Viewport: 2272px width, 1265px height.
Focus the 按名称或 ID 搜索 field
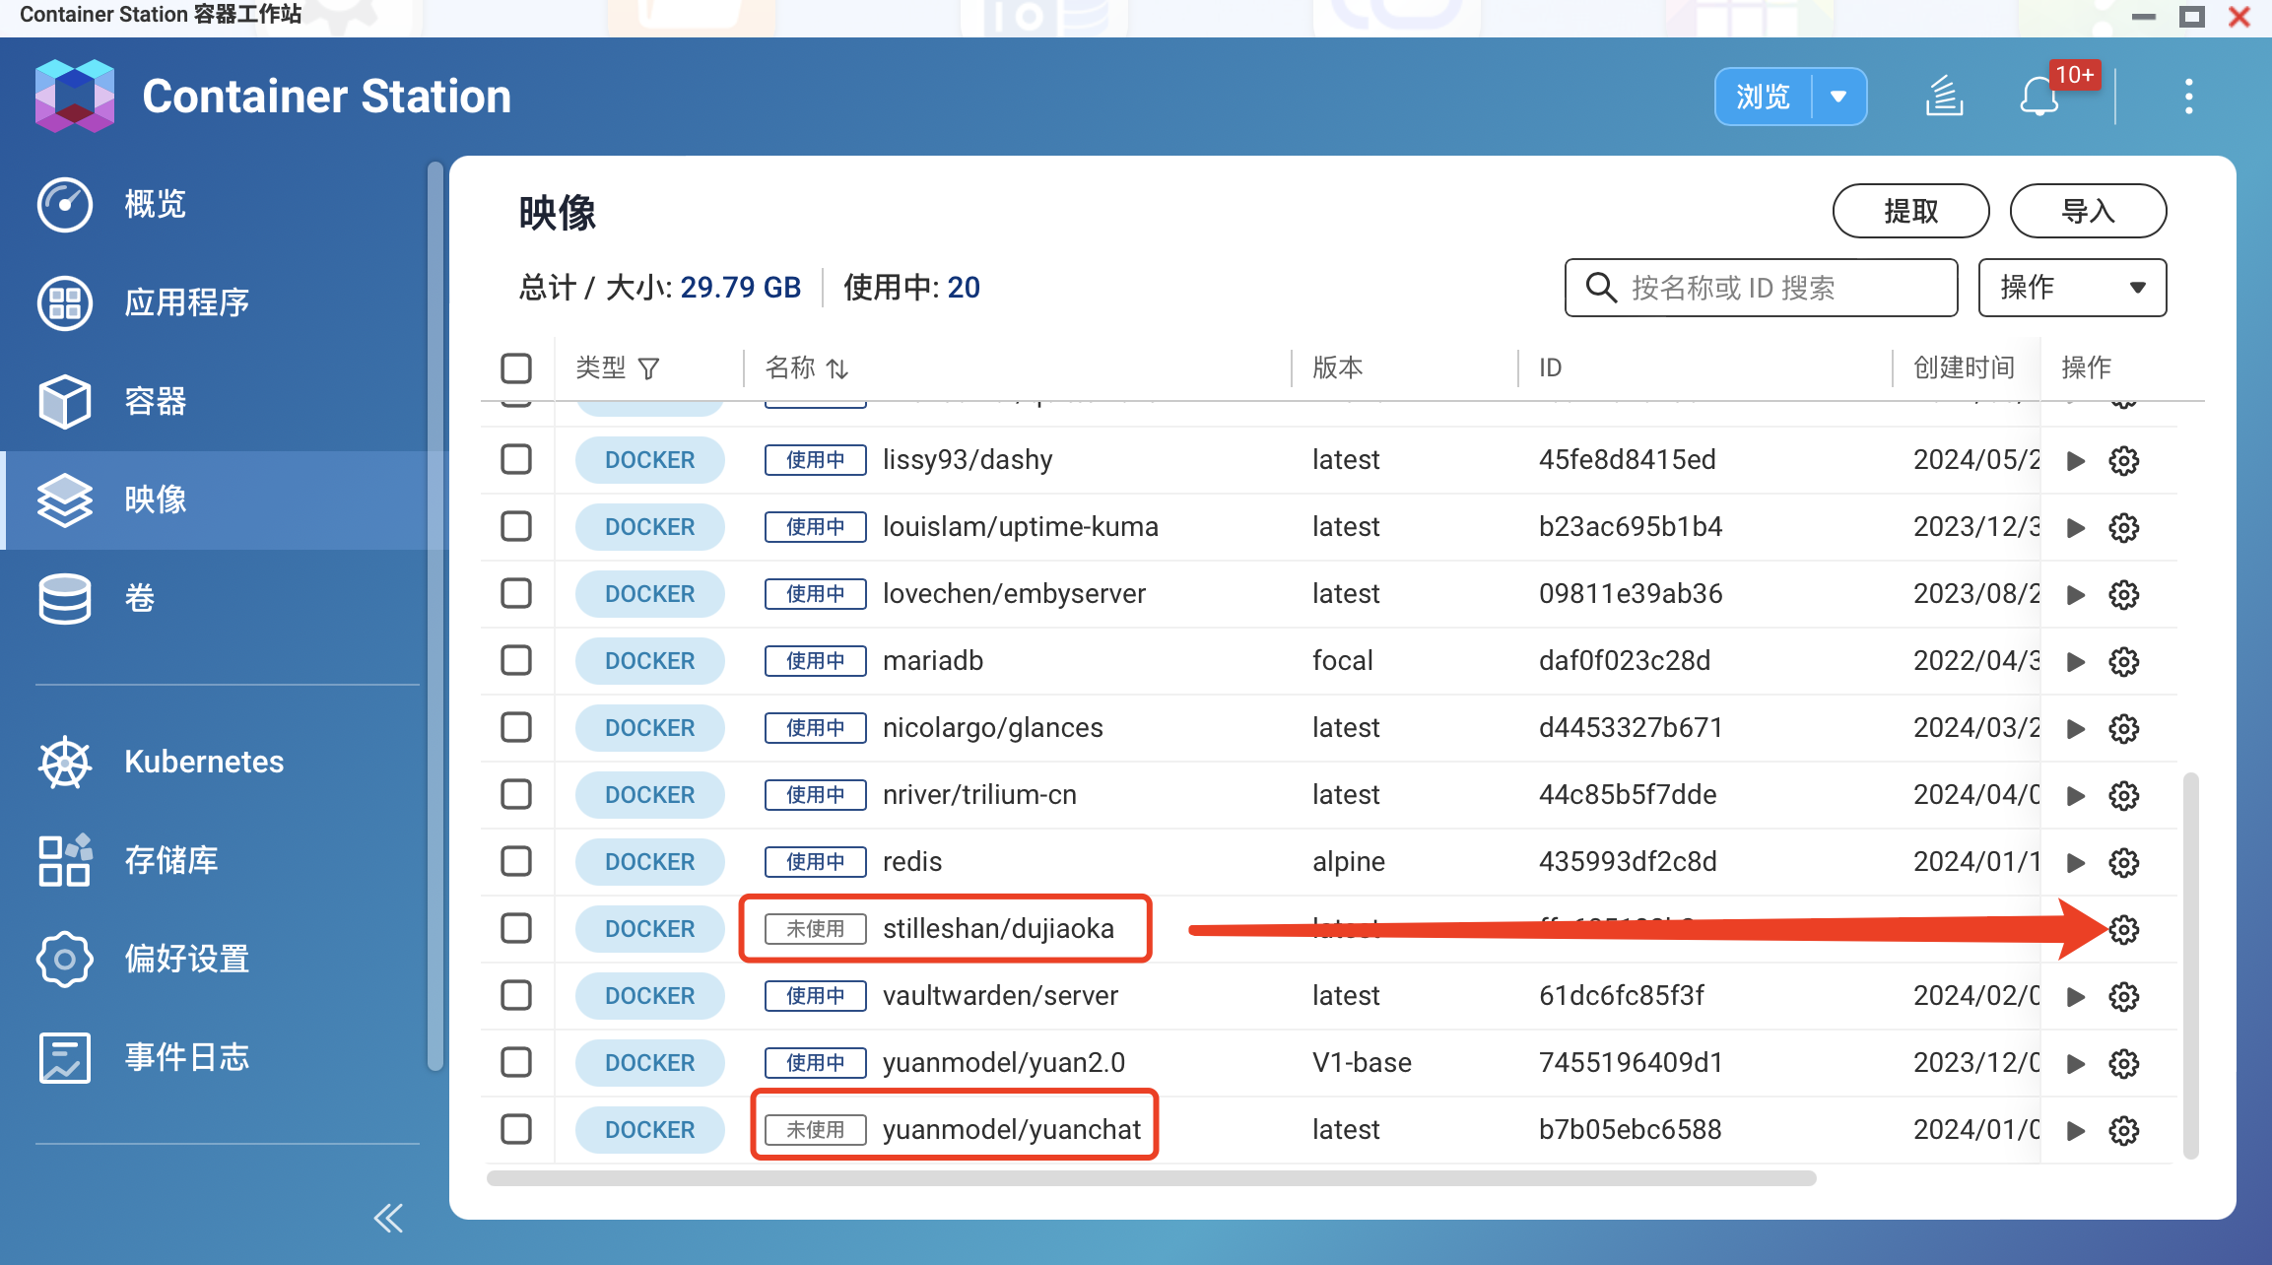[x=1761, y=288]
